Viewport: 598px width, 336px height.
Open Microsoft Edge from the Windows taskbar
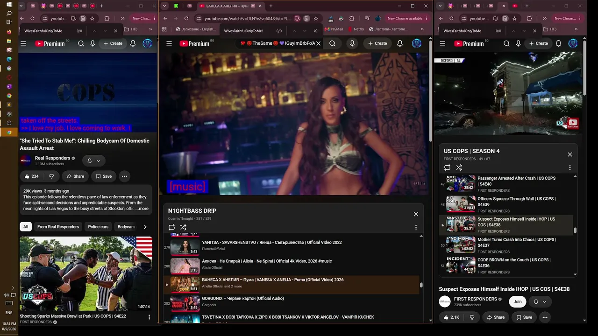point(9,59)
